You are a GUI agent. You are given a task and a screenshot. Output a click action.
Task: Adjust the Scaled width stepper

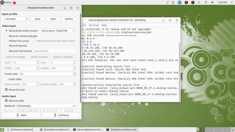coord(38,84)
